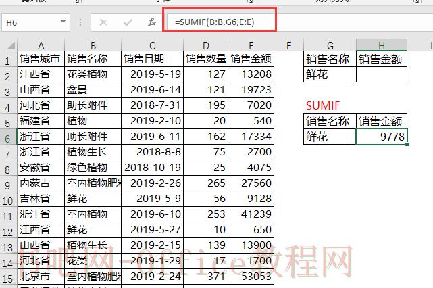Click cell with 吉林省

(x=41, y=199)
